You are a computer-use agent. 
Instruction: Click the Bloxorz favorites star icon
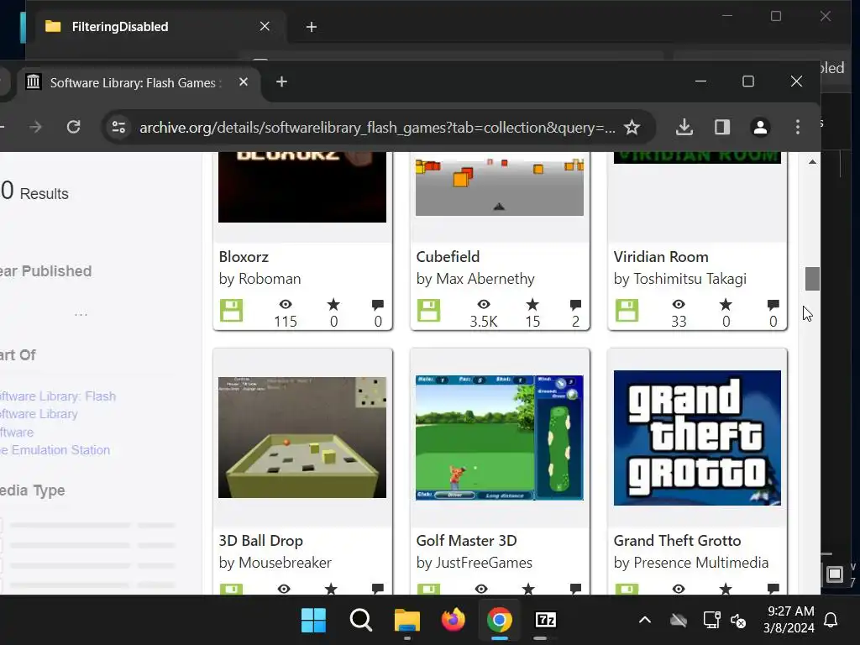[x=333, y=304]
